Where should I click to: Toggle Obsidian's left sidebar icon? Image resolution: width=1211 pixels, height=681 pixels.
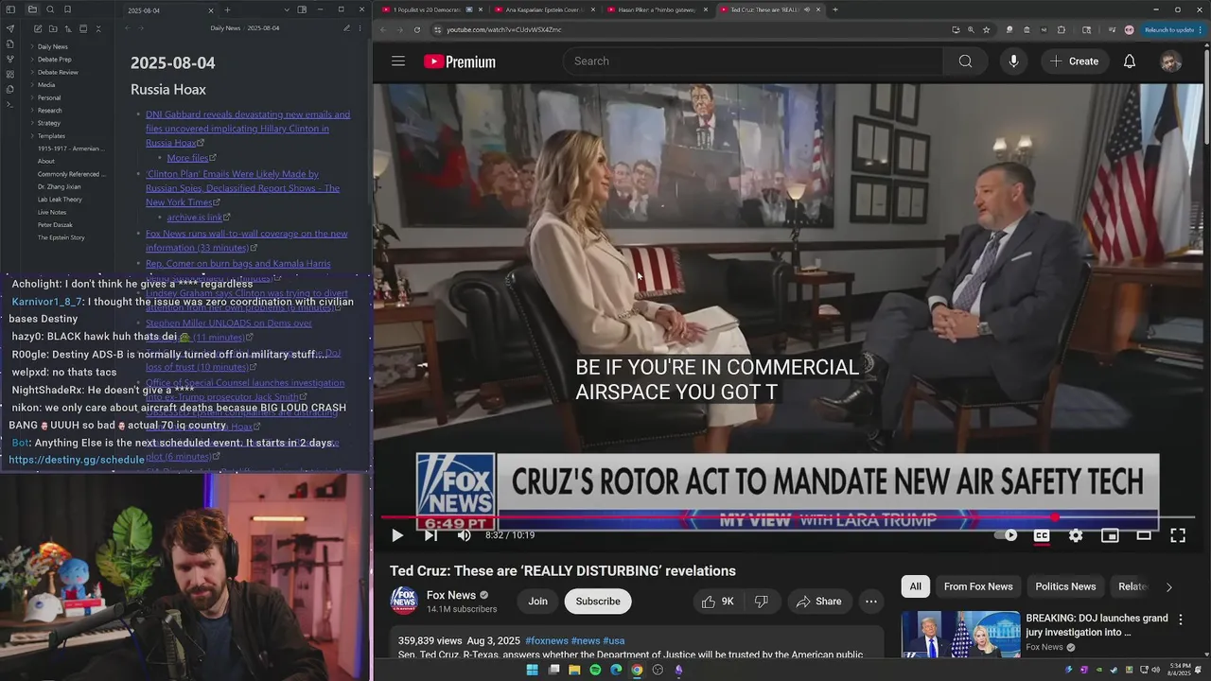coord(10,9)
